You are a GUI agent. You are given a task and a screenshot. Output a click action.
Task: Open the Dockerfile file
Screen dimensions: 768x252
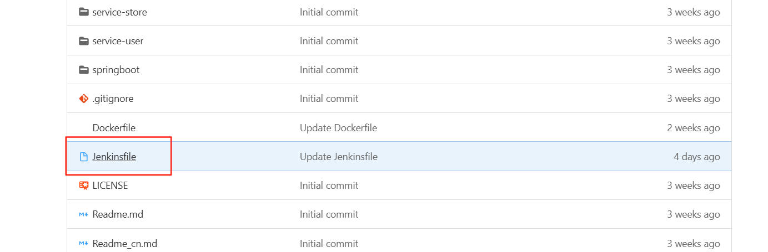click(114, 128)
